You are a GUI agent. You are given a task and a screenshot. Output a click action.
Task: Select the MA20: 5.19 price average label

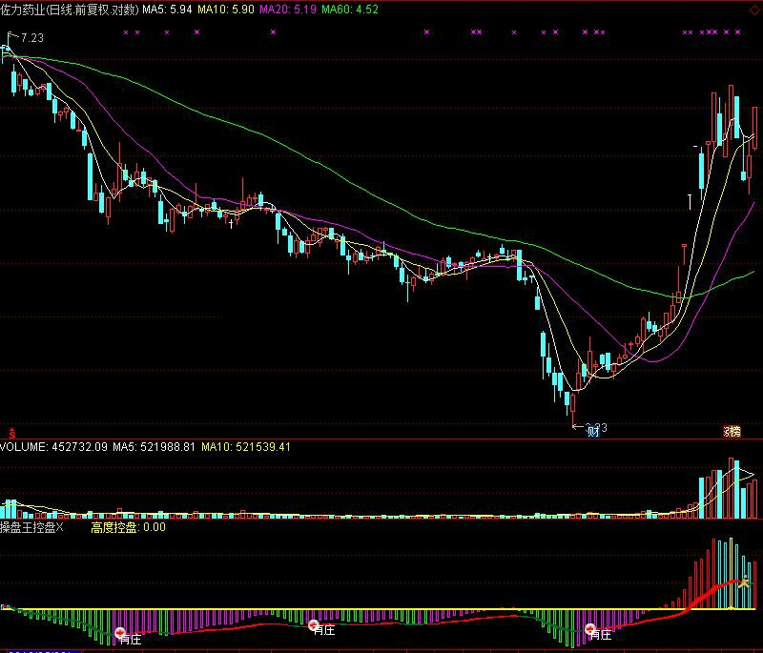(x=288, y=10)
